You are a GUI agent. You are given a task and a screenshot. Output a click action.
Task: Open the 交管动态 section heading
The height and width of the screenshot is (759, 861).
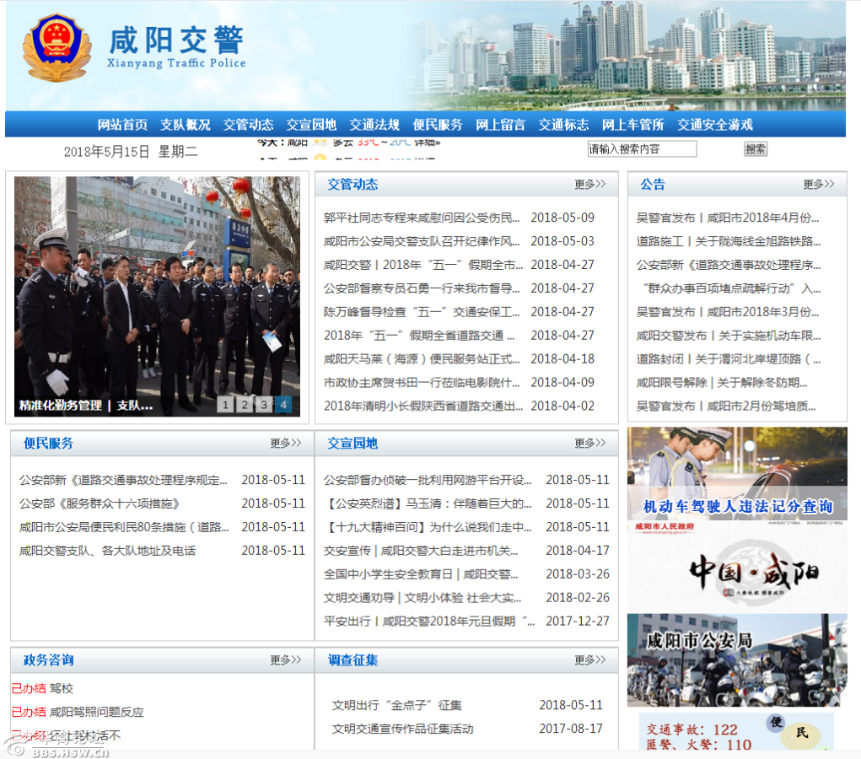(352, 184)
